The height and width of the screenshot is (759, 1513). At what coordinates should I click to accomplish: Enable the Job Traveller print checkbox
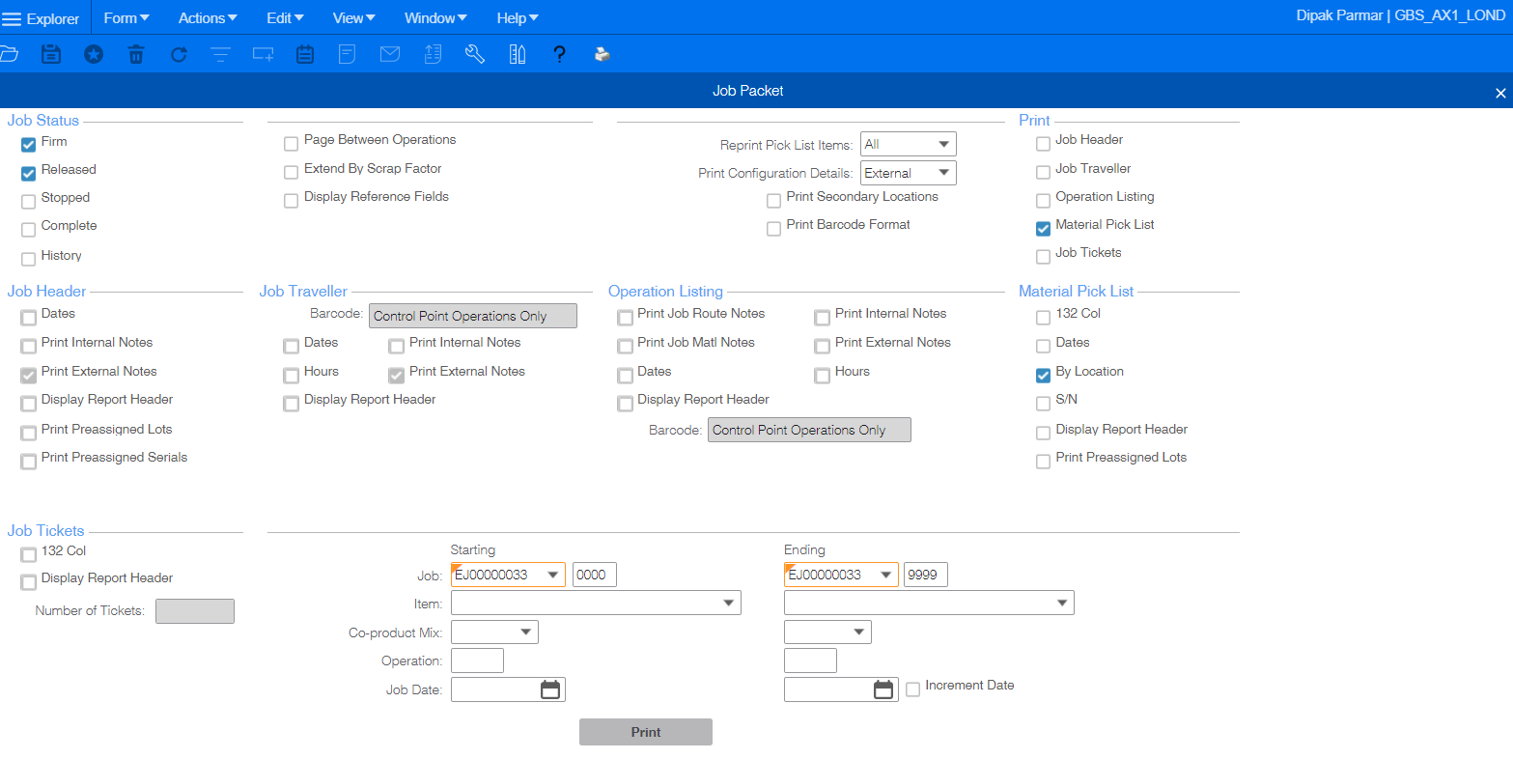pyautogui.click(x=1043, y=173)
